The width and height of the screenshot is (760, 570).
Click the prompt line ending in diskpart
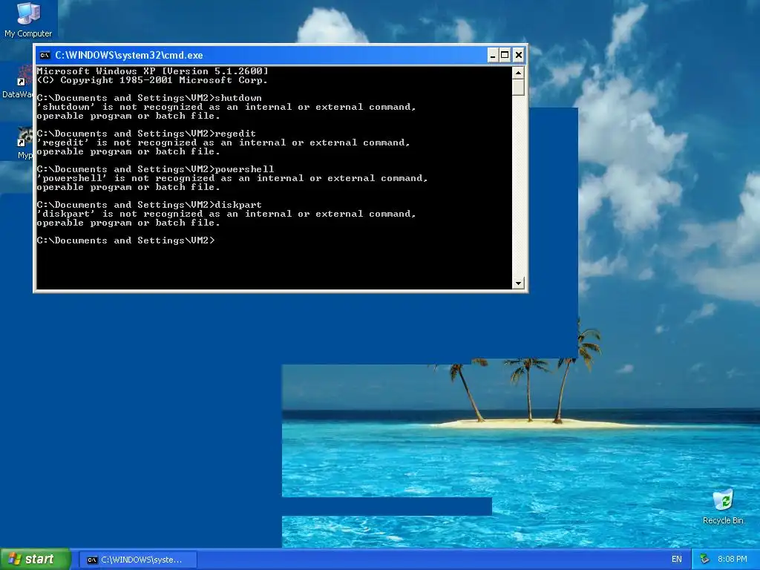point(149,205)
